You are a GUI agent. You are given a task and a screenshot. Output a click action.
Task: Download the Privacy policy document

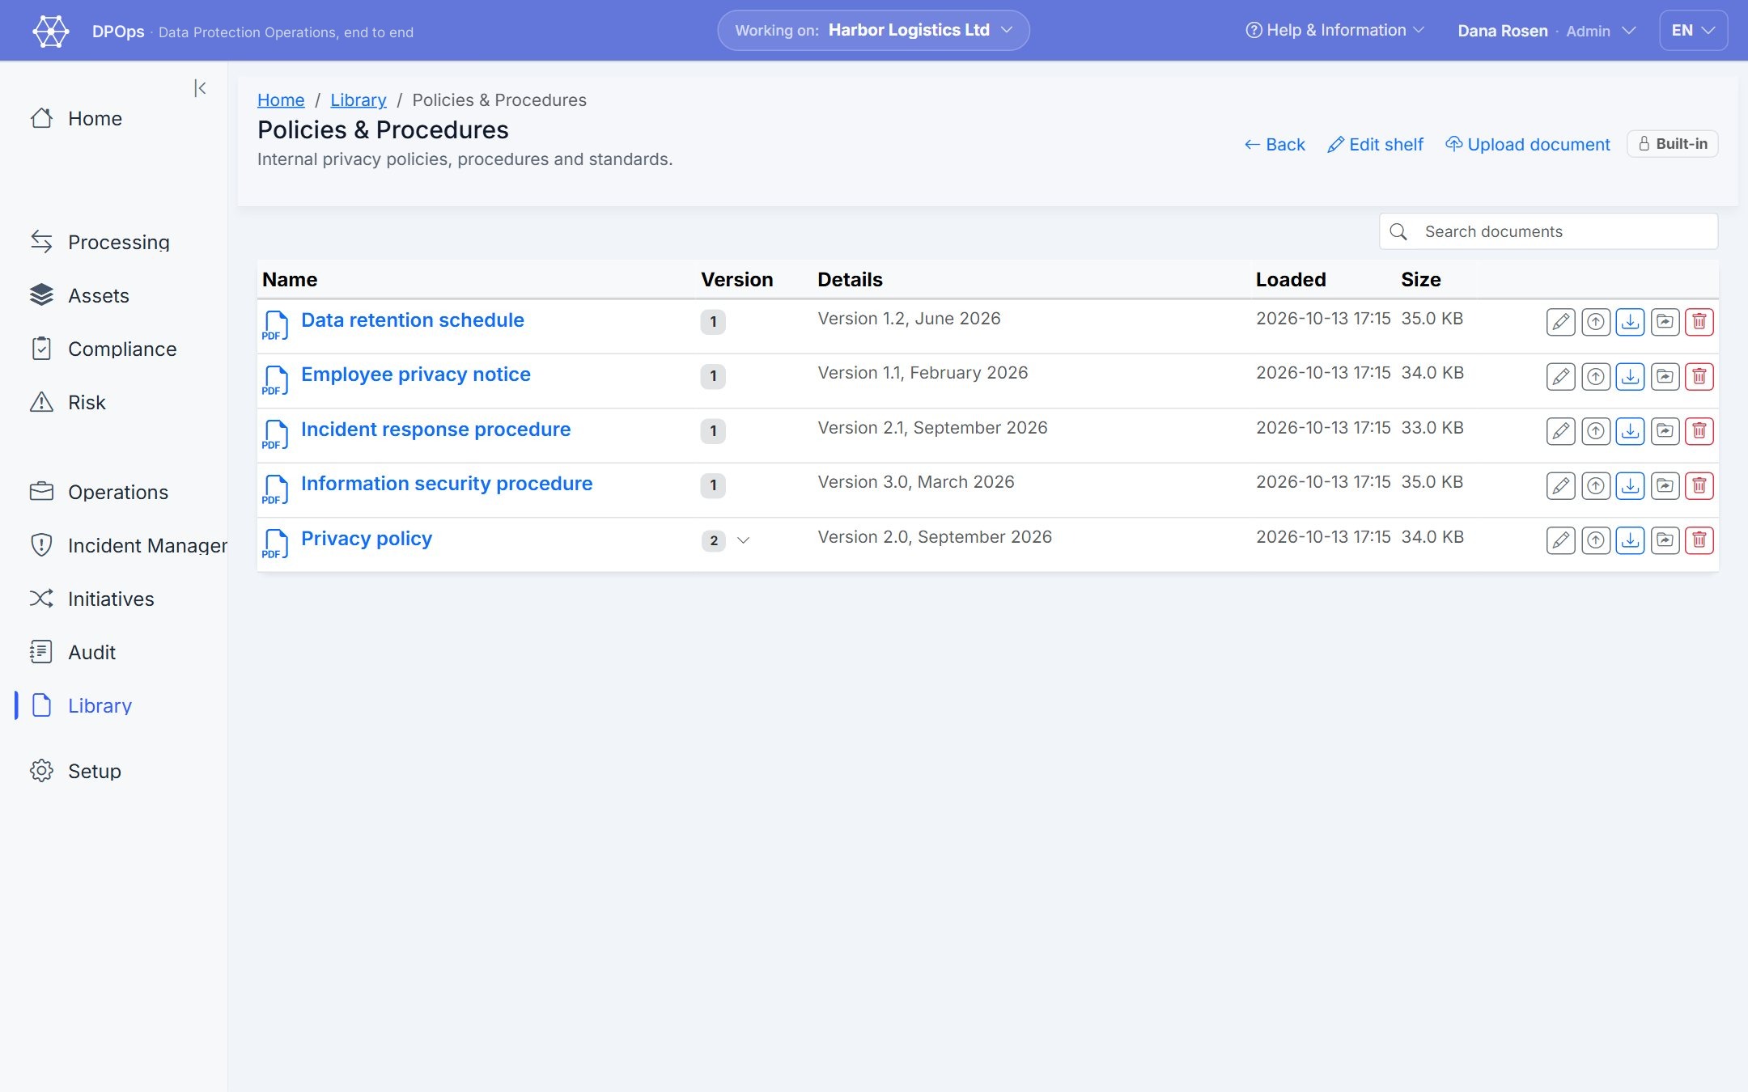(1630, 540)
